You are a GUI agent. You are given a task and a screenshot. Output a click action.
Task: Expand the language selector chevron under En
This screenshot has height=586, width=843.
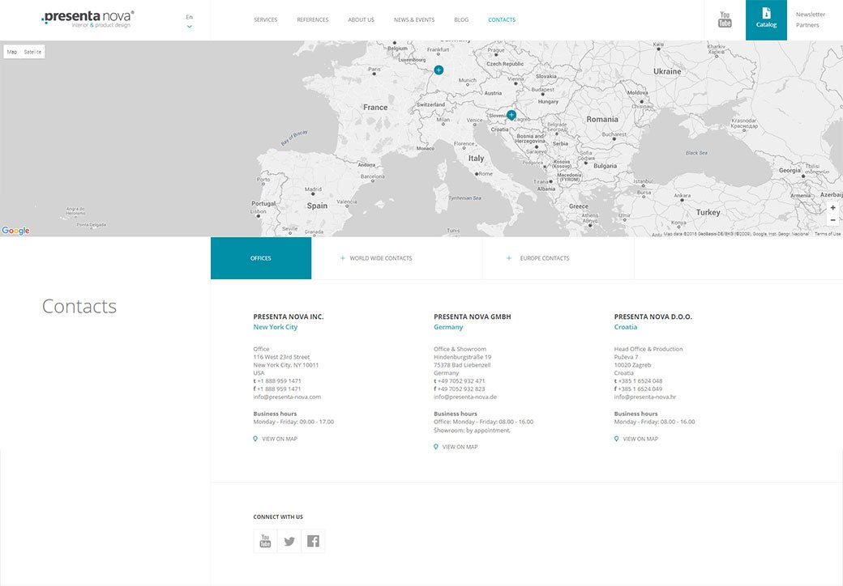coord(189,26)
